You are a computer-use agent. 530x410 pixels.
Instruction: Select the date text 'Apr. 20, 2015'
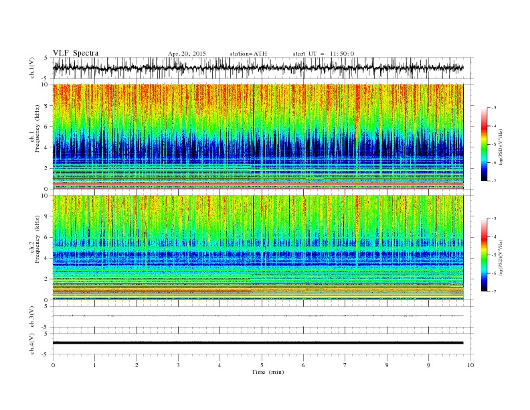[x=187, y=54]
